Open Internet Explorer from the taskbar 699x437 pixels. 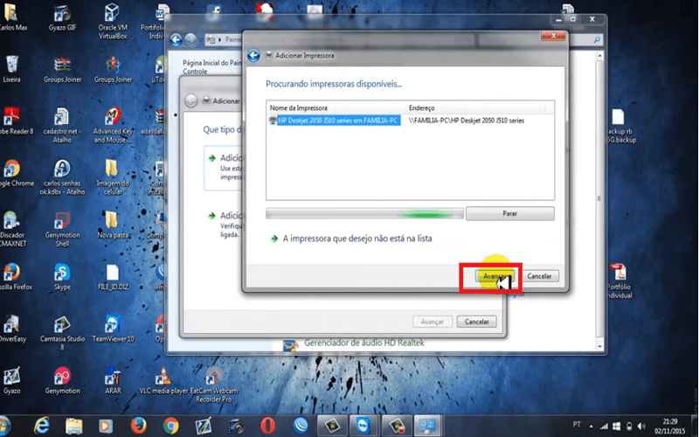pos(41,425)
